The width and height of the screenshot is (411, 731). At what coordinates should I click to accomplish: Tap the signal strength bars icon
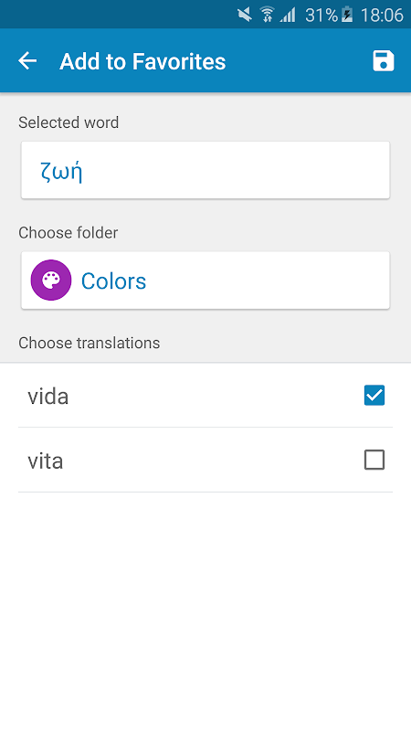click(288, 15)
